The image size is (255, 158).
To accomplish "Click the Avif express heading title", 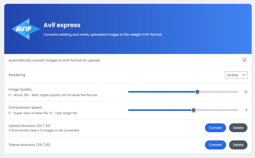I will 62,25.
